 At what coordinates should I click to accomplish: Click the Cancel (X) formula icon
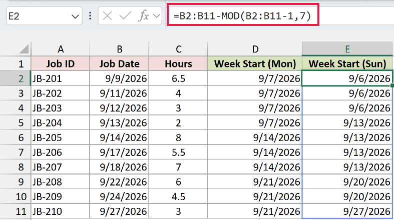click(x=107, y=16)
